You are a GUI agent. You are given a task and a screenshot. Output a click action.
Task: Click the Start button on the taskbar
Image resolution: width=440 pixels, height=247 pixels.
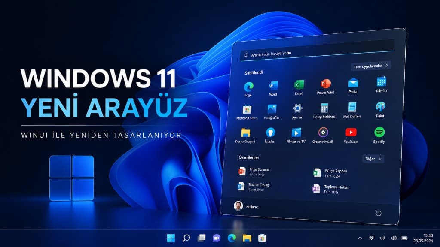click(x=171, y=238)
